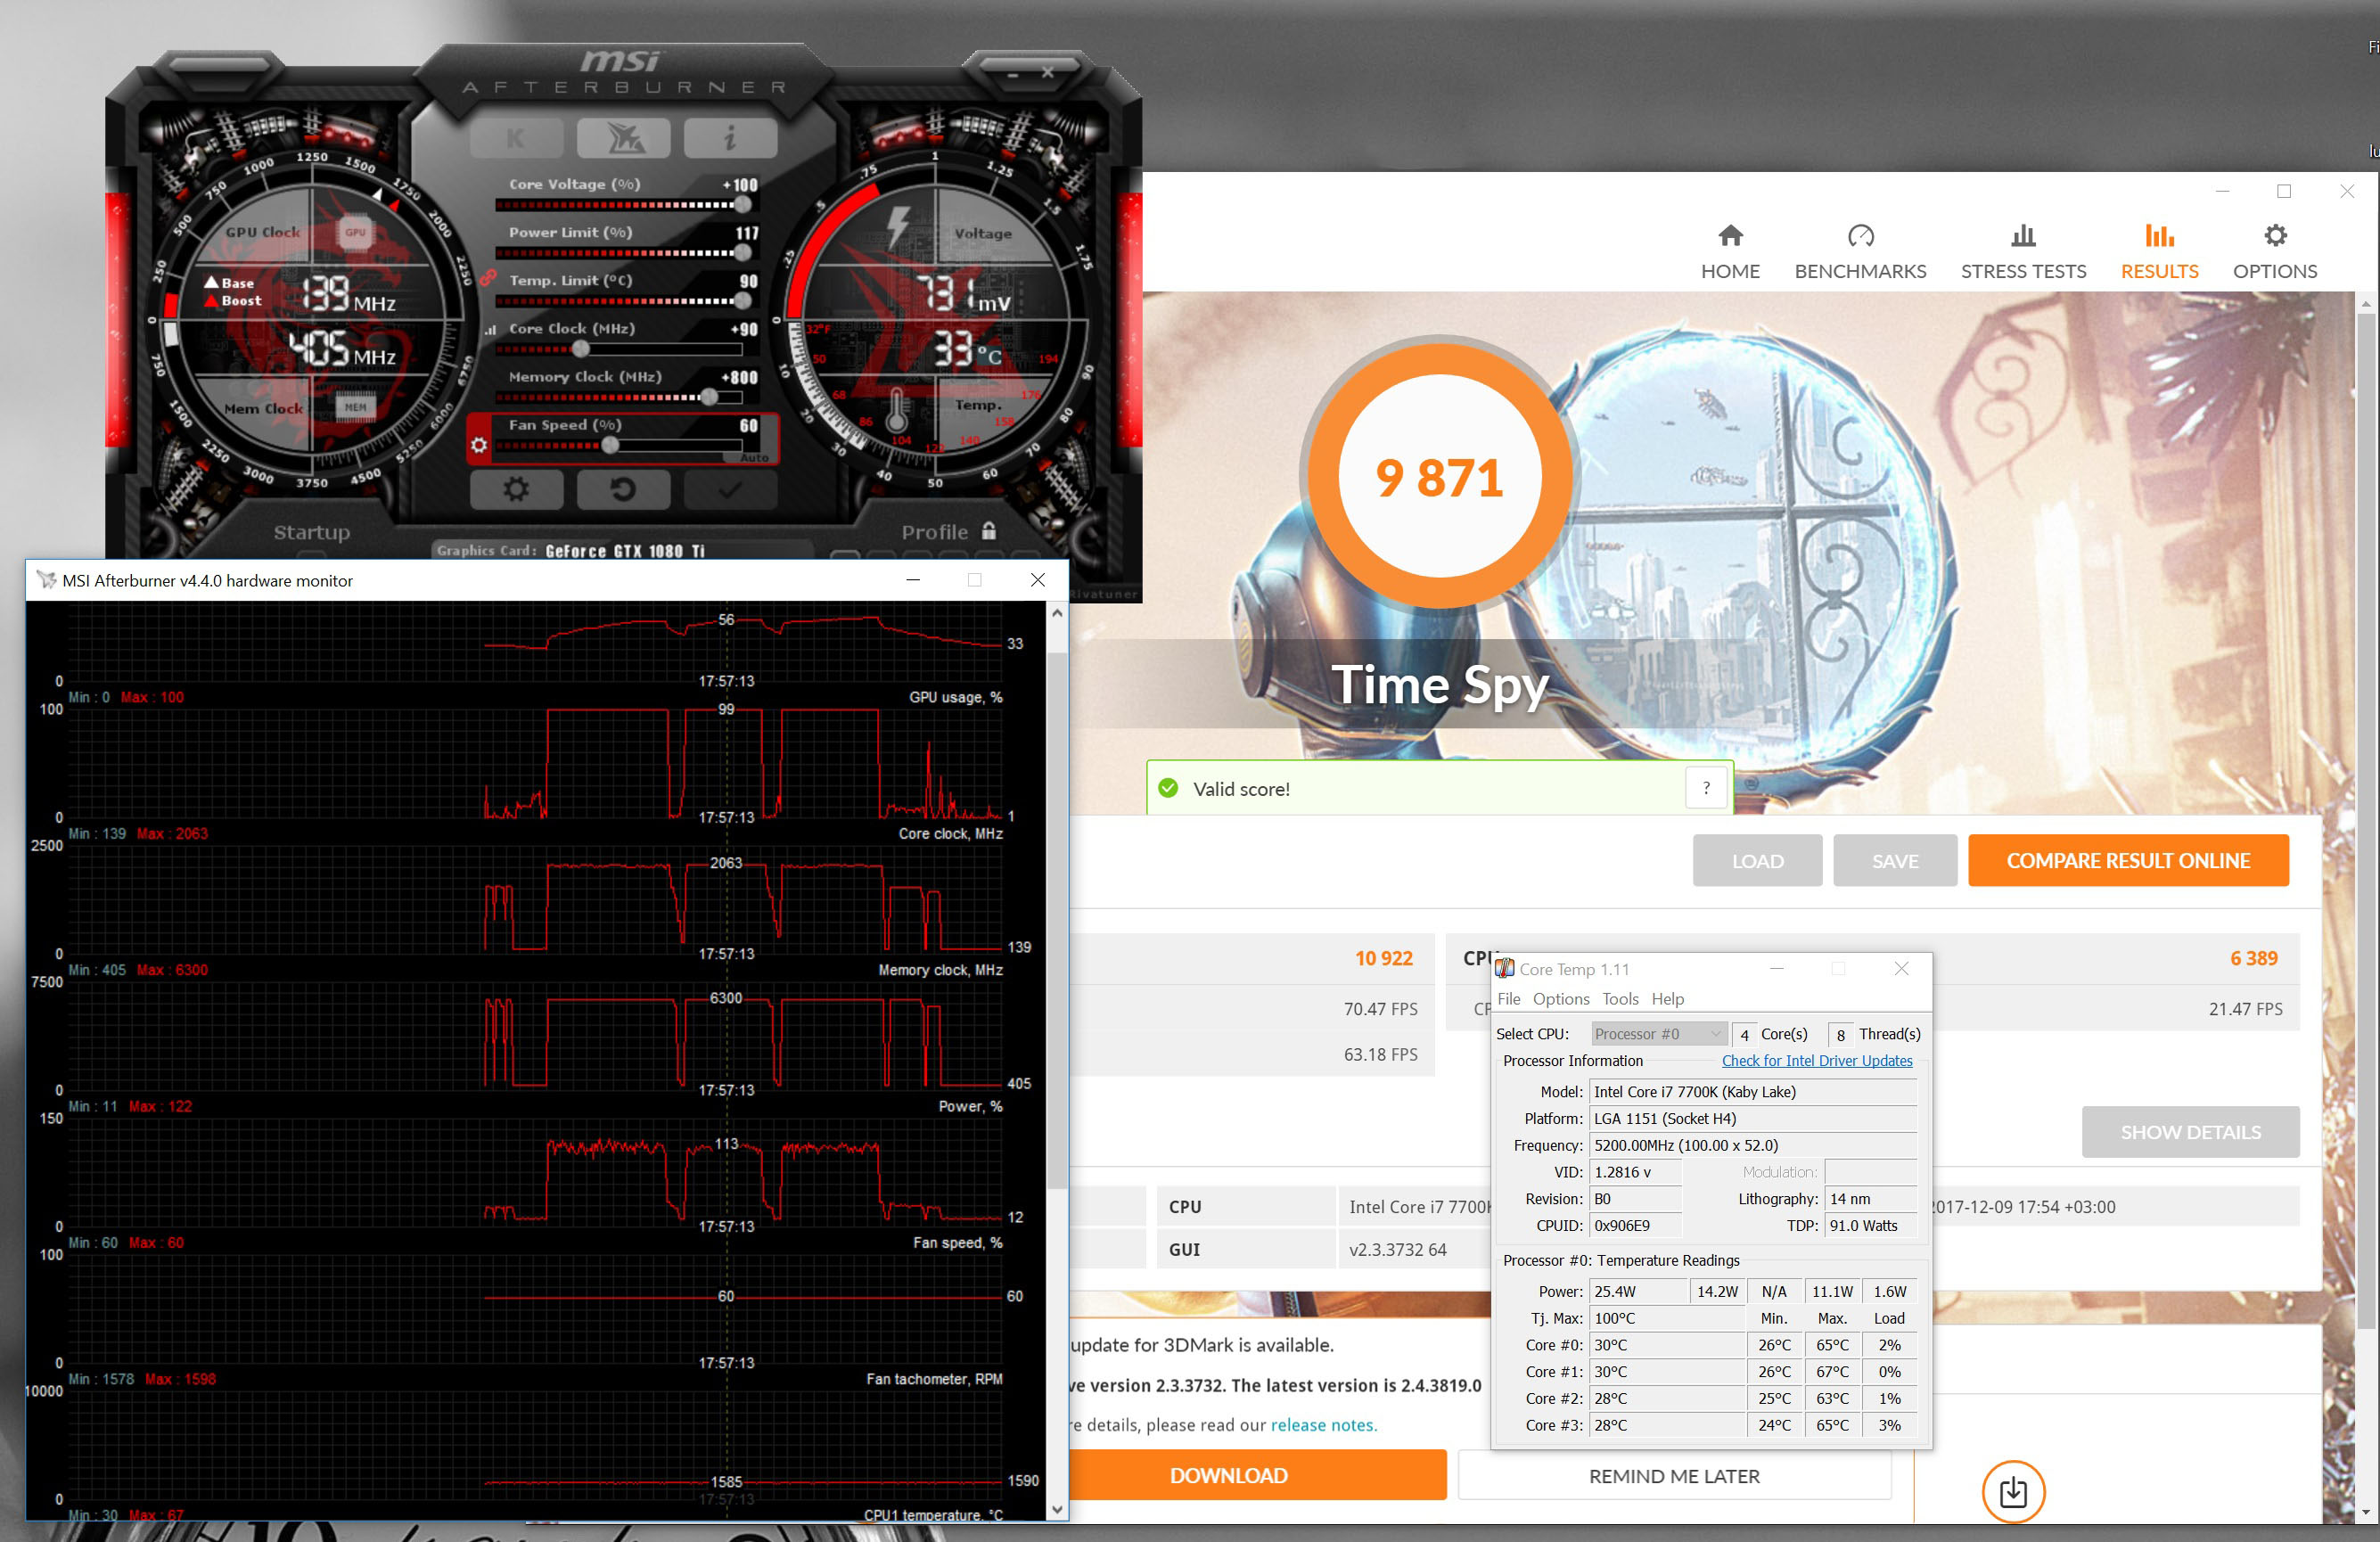Click hardware monitor title bar Afterburner icon
This screenshot has width=2380, height=1542.
(x=46, y=580)
